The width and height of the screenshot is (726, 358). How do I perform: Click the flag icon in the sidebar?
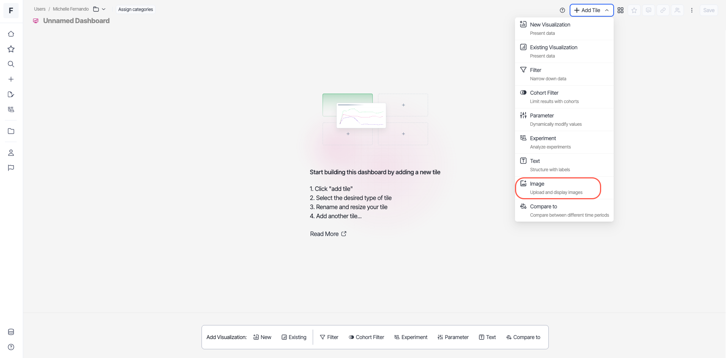click(11, 168)
